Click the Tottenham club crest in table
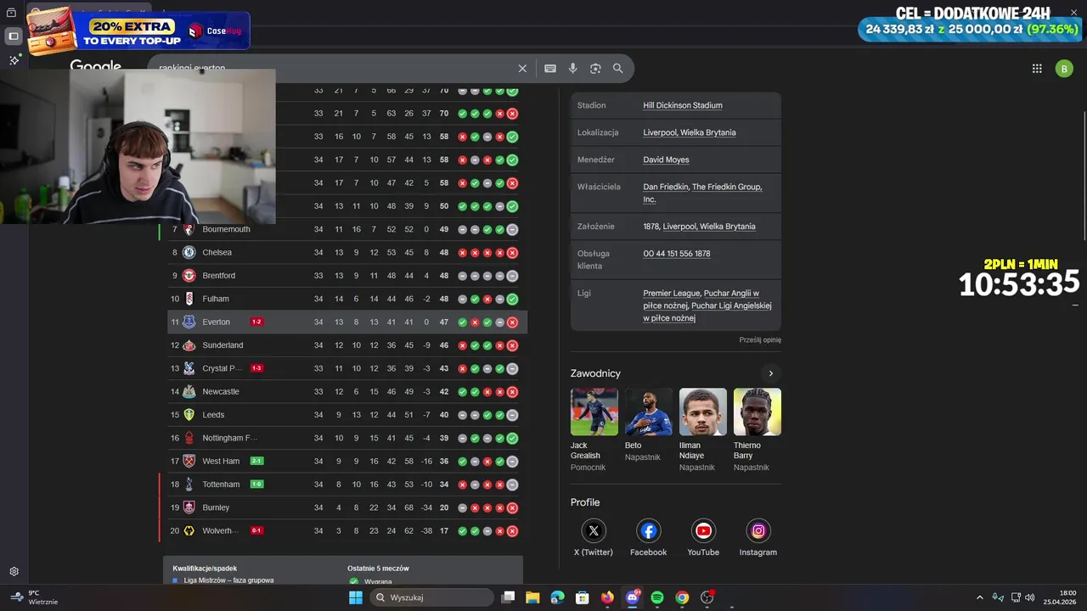 [x=189, y=485]
